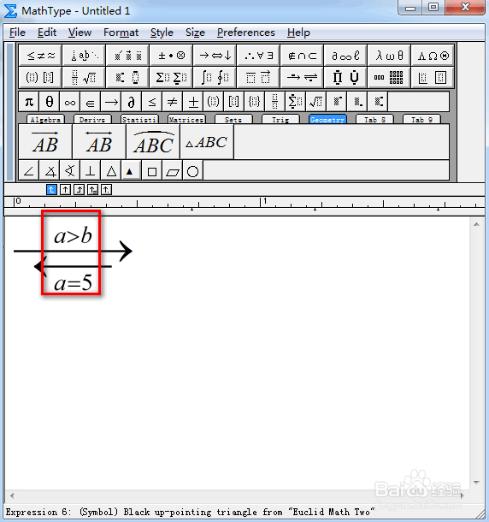Insert the angle symbol

[x=29, y=171]
